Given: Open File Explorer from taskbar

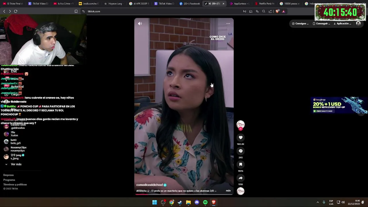Looking at the screenshot, I should tap(188, 202).
